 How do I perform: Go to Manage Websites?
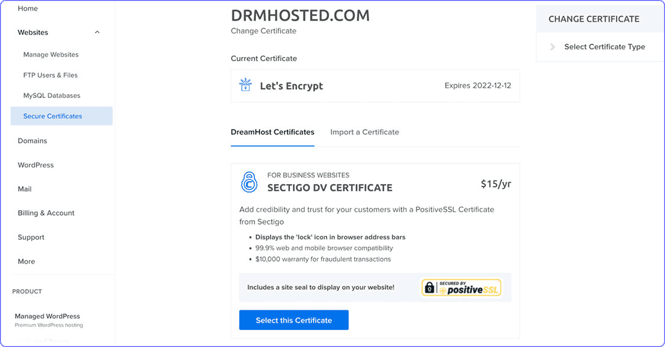(x=51, y=54)
